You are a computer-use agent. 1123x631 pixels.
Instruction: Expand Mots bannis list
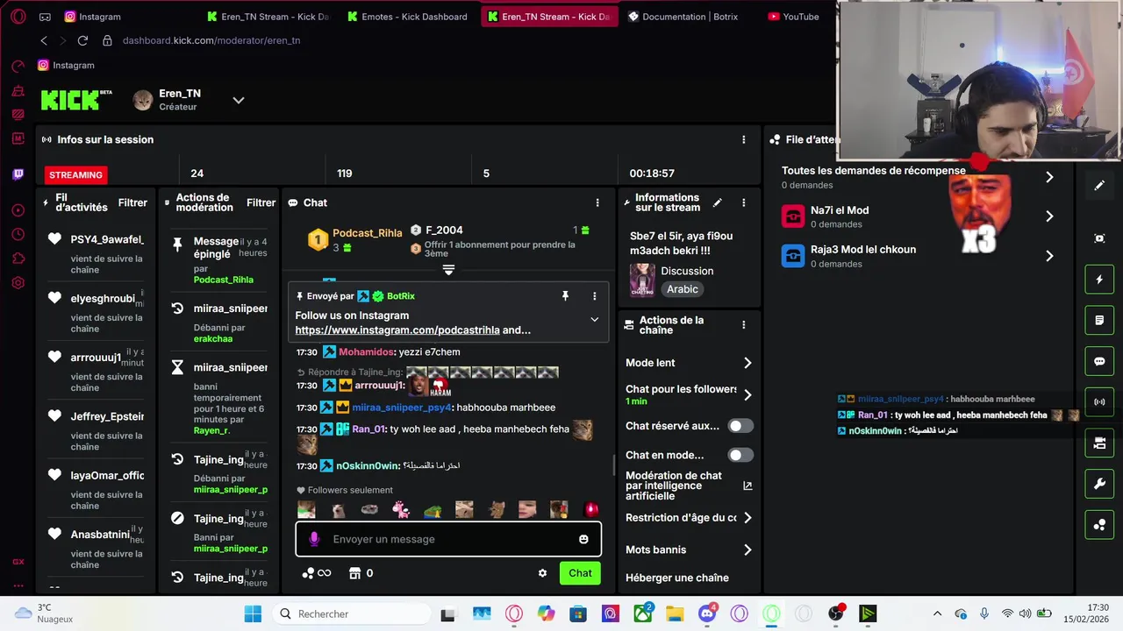[x=747, y=550]
